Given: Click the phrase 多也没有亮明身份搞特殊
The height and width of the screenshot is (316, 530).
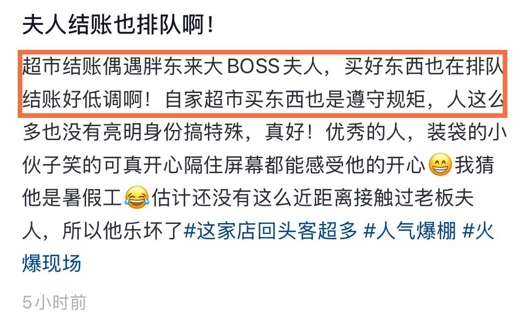Looking at the screenshot, I should pyautogui.click(x=133, y=132).
